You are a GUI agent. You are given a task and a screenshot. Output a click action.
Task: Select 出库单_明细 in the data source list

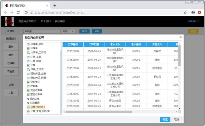tap(37, 44)
